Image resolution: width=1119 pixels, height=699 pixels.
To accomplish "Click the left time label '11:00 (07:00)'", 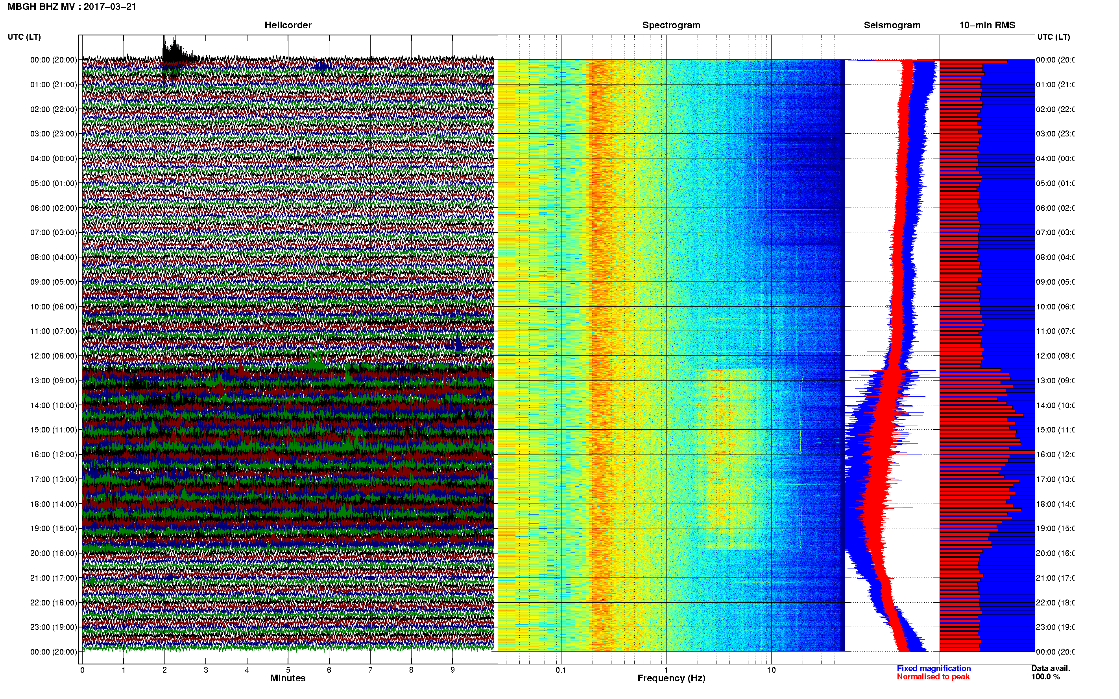I will tap(54, 331).
